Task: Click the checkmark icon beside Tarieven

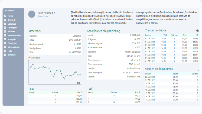Action: (x=5, y=31)
